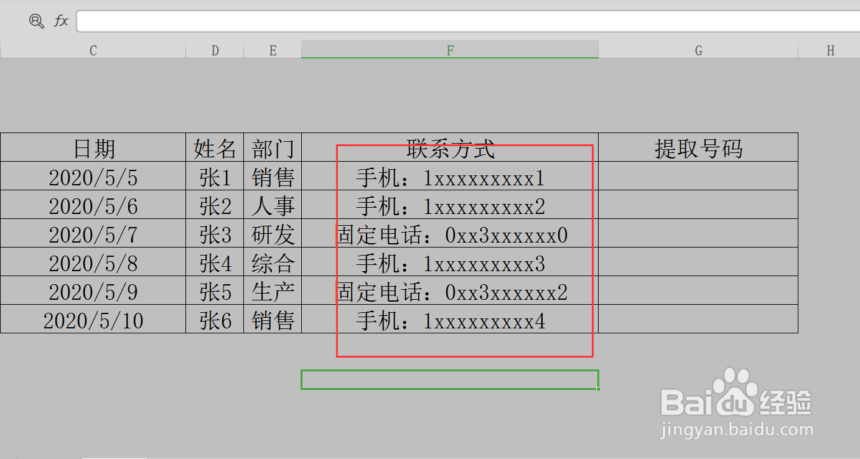Select column header C

pos(93,50)
